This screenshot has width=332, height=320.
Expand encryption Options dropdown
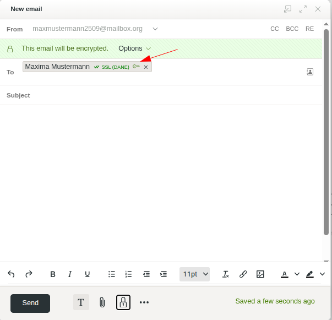[134, 48]
